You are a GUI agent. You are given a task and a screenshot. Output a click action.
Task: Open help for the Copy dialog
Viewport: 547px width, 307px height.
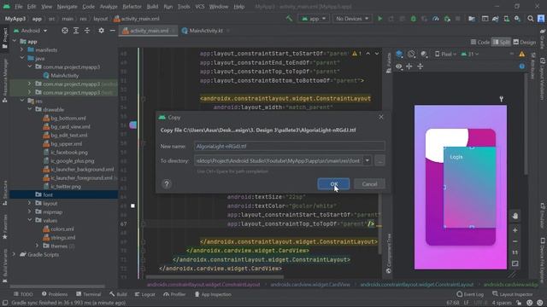[167, 184]
